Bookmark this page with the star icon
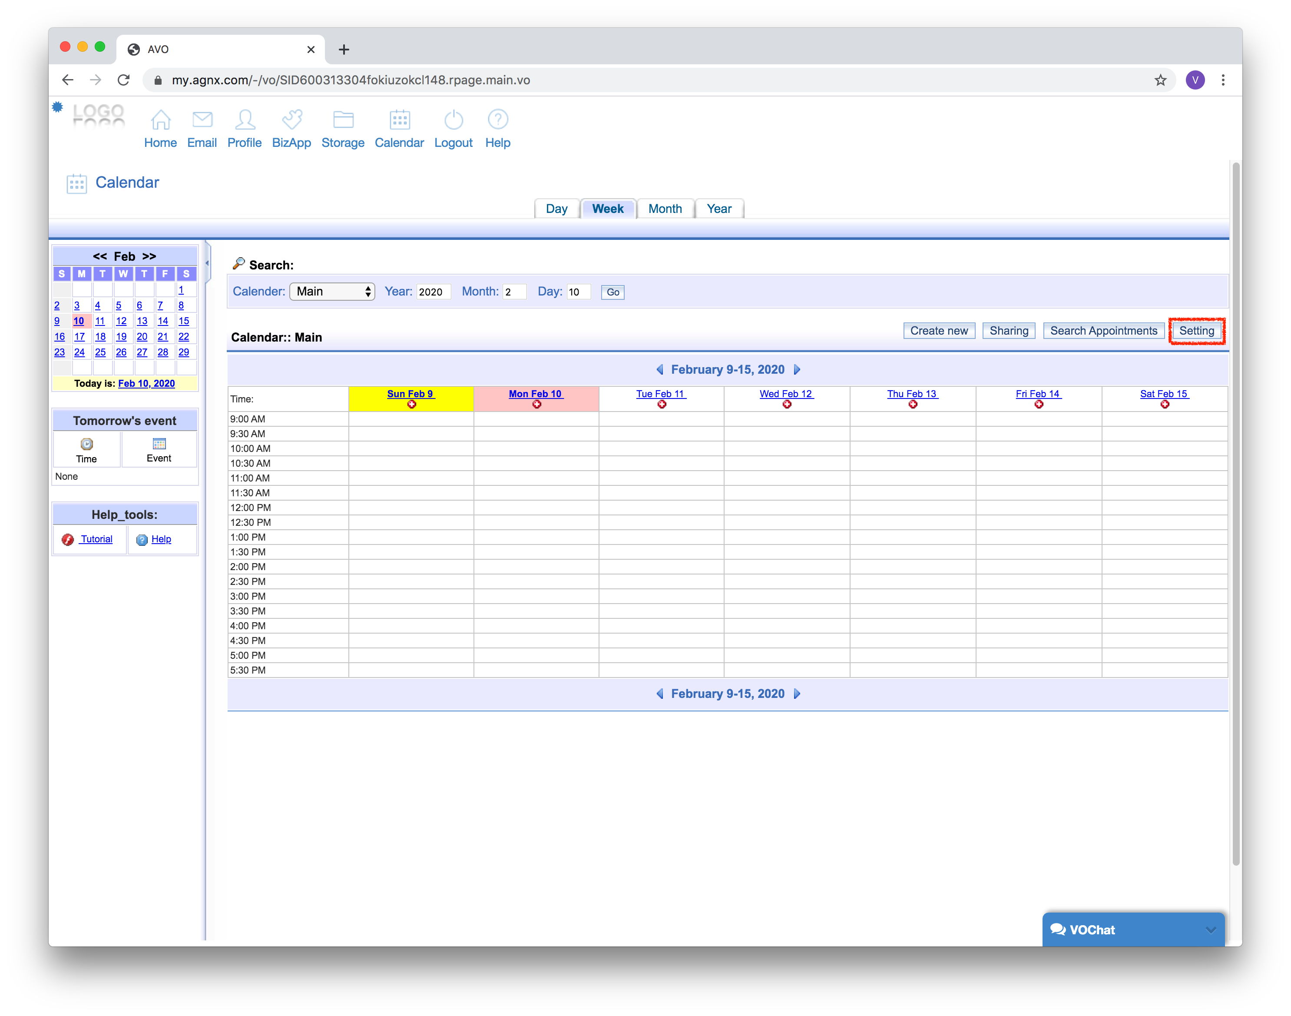The height and width of the screenshot is (1016, 1291). (1160, 80)
